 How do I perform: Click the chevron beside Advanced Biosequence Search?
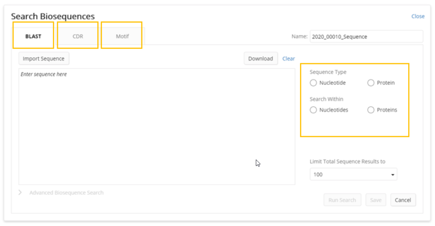tap(20, 193)
